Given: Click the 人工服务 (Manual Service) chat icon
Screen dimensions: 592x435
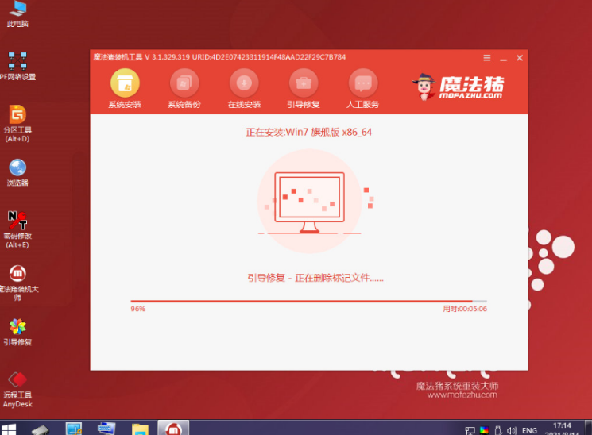Looking at the screenshot, I should point(363,88).
